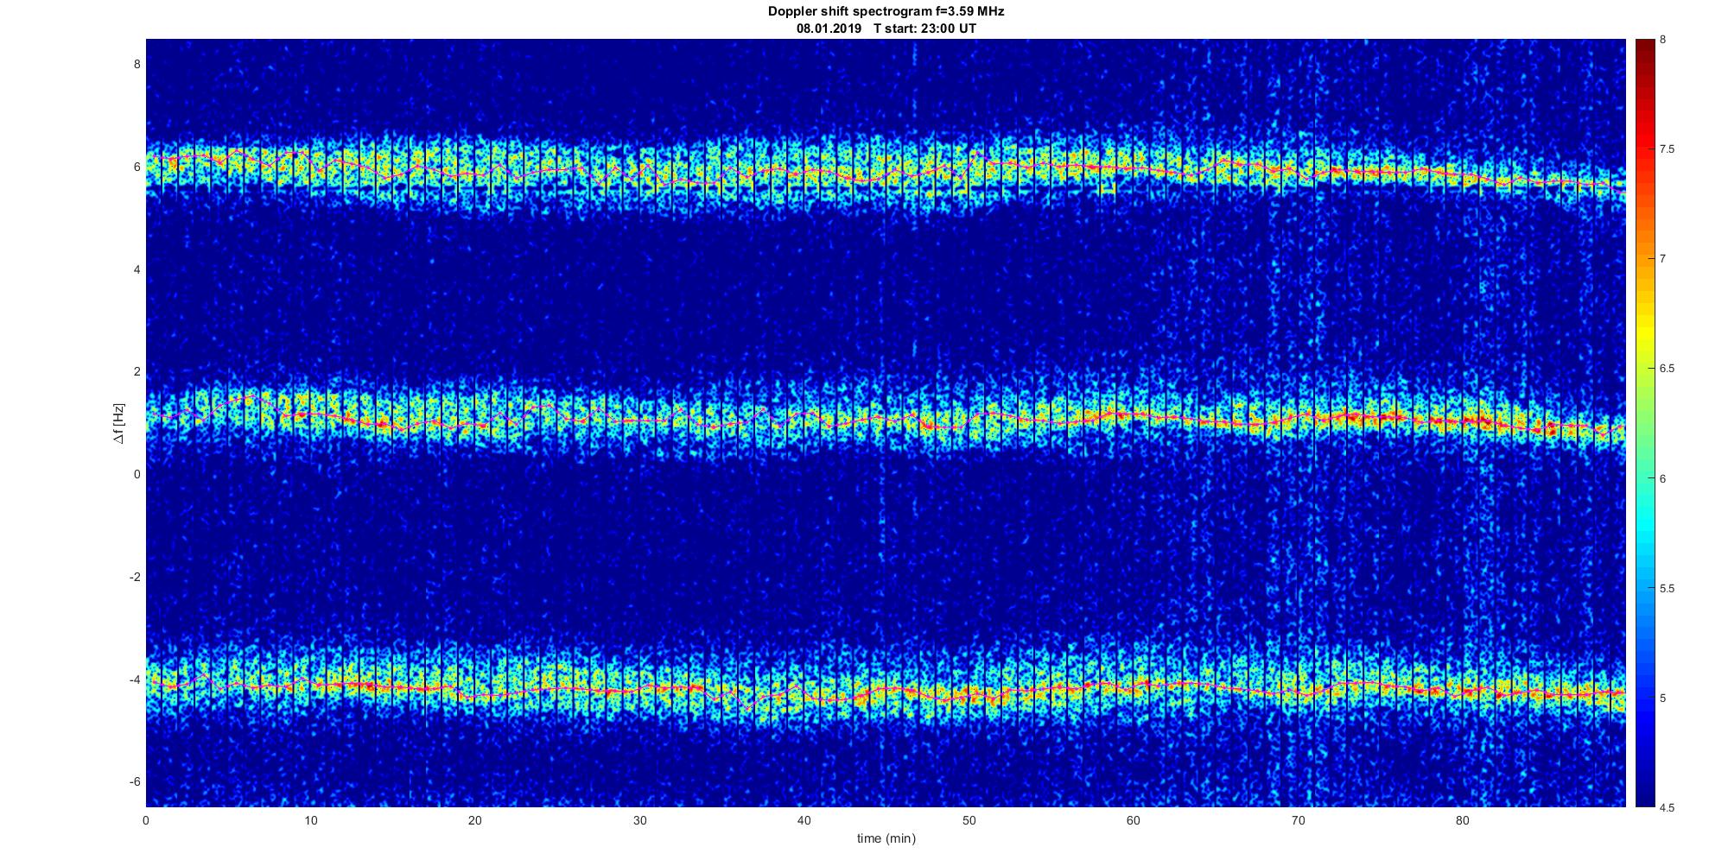Click the x-axis label 'time (min)'

(886, 838)
